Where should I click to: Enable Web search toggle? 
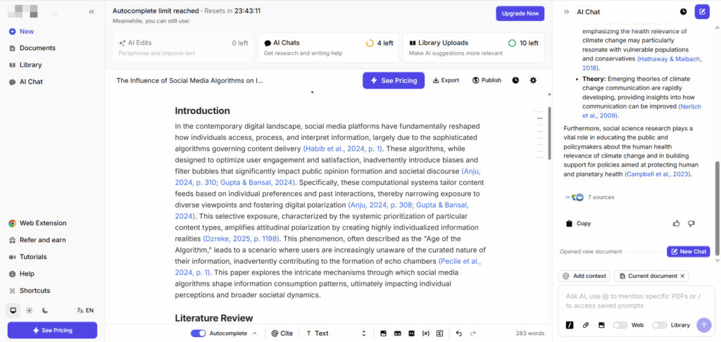click(x=620, y=325)
